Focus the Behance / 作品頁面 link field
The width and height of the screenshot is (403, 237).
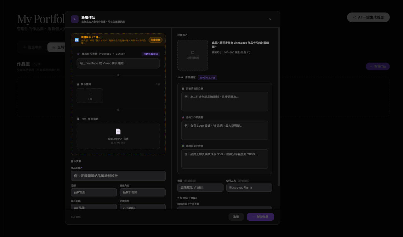pyautogui.click(x=225, y=208)
